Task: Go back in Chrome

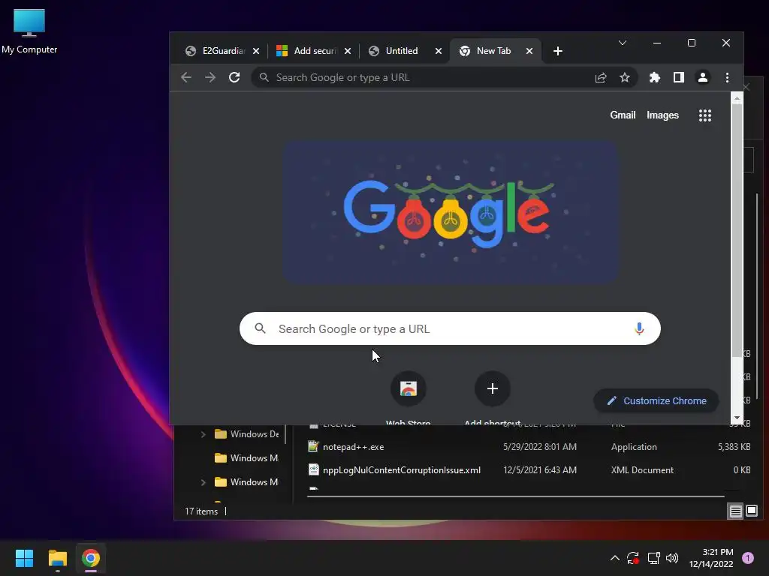Action: point(186,77)
